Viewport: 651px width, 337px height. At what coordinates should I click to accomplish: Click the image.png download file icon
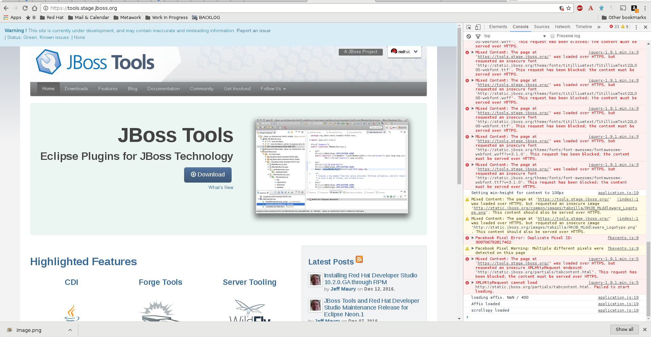point(9,330)
